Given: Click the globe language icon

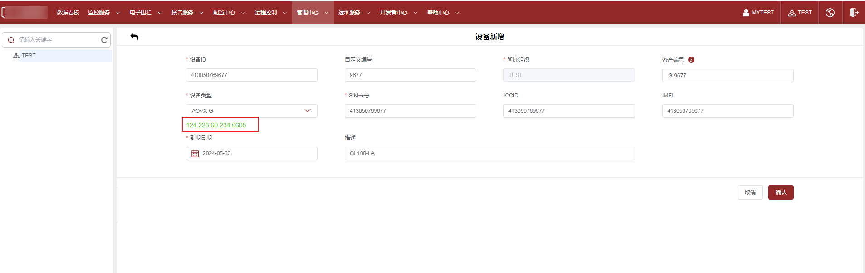Looking at the screenshot, I should point(830,13).
